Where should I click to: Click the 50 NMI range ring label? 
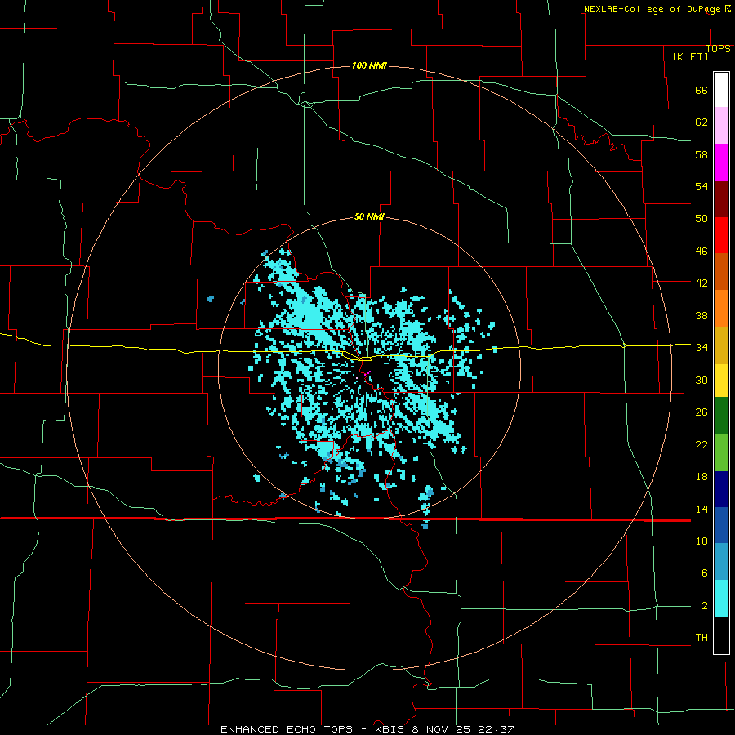point(369,216)
